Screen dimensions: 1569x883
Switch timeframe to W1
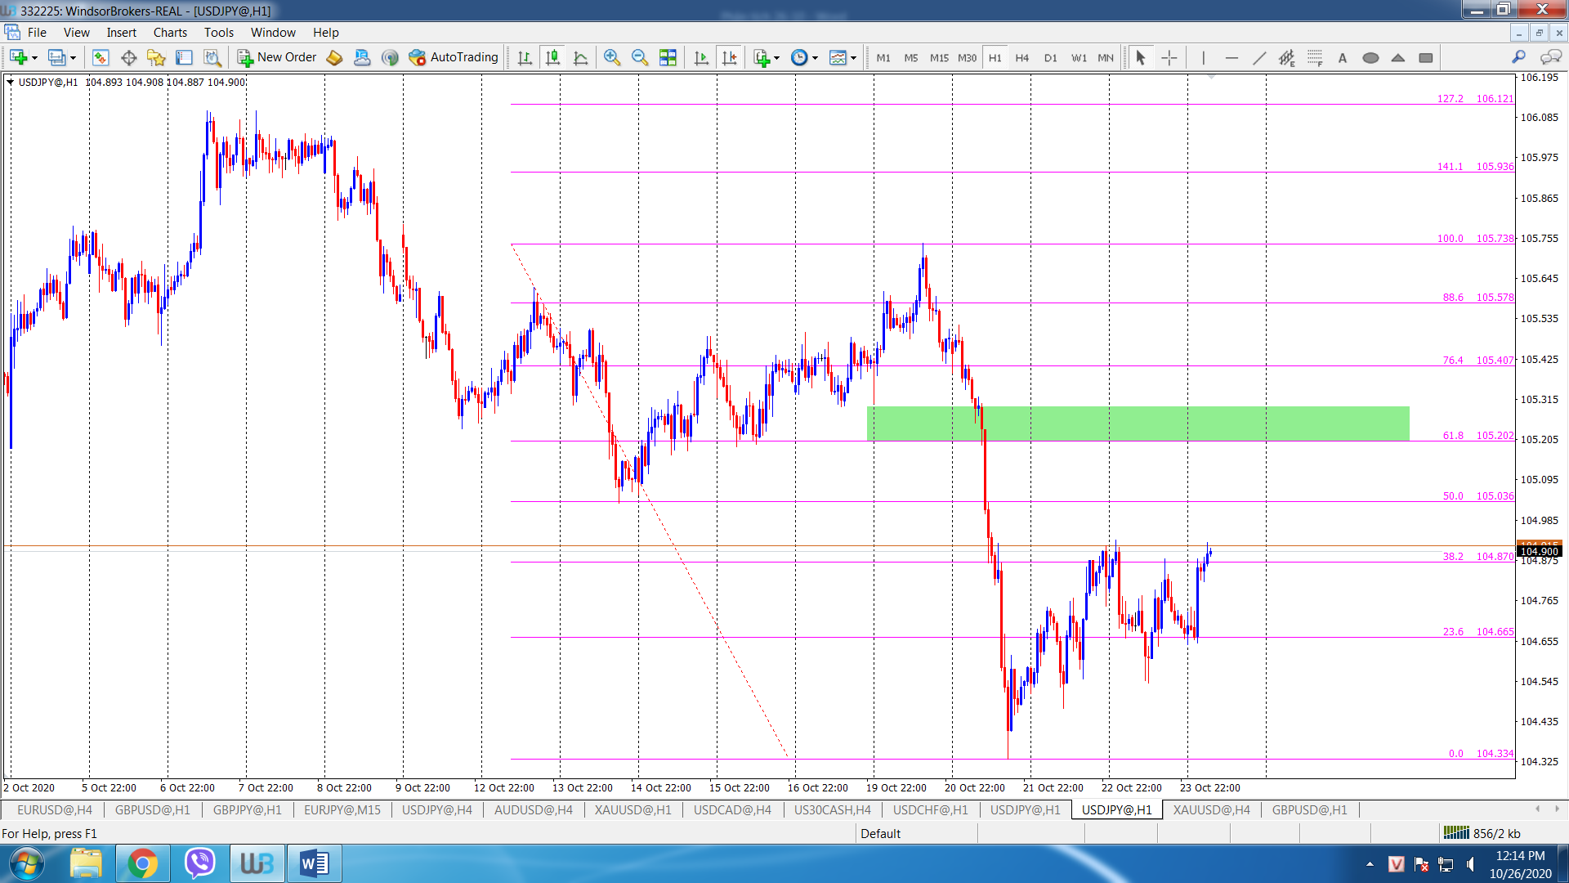pos(1079,58)
